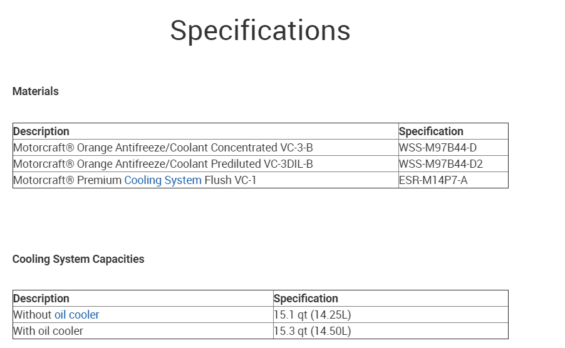Select the "With oil cooler" description cell
565x348 pixels.
click(48, 331)
